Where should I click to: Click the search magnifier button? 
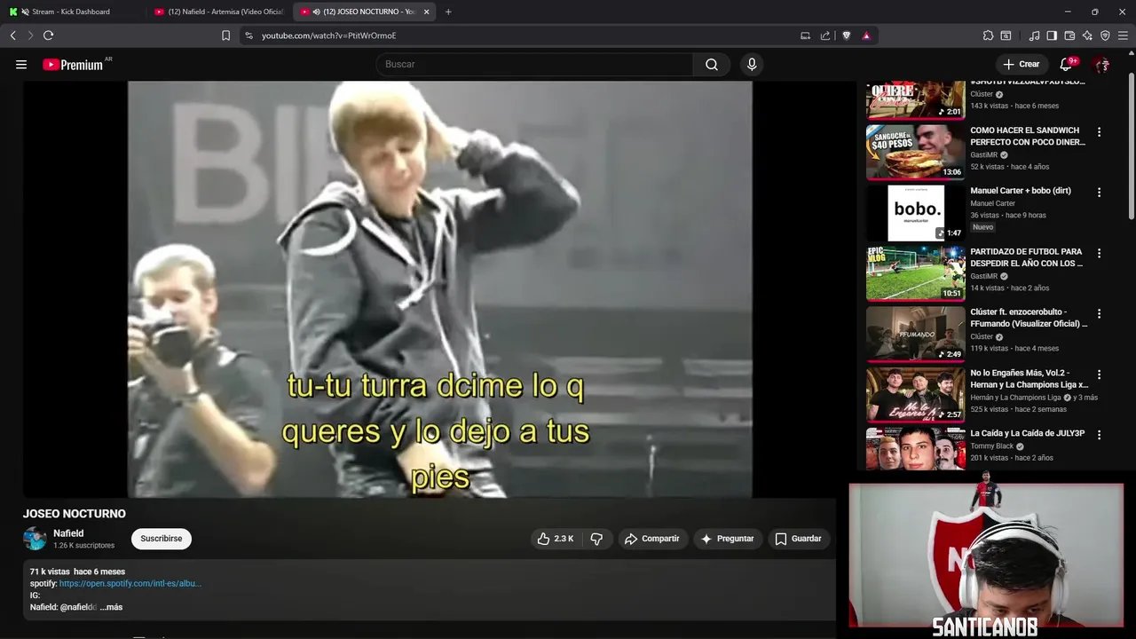point(712,64)
